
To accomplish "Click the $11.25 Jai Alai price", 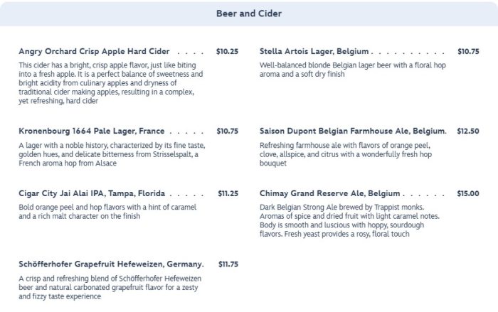I will [x=227, y=193].
